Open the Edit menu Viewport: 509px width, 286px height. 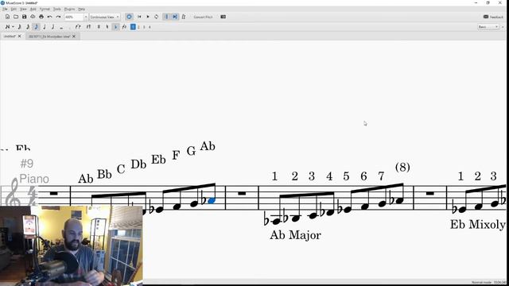tap(14, 9)
